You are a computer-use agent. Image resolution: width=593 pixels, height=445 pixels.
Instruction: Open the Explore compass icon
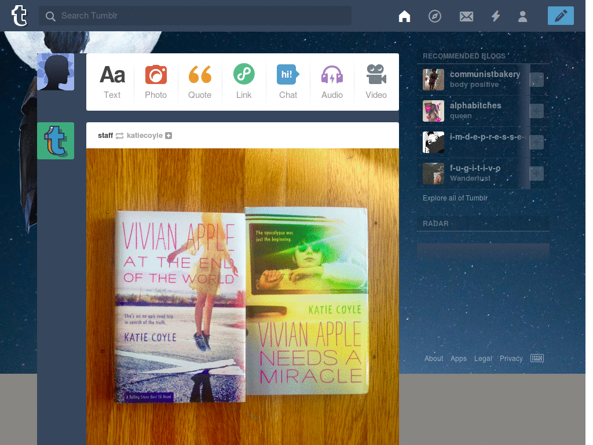point(434,16)
